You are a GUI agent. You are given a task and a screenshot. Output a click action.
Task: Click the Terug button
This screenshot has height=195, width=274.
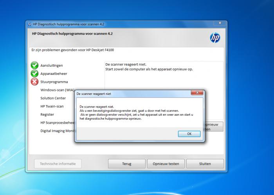pos(127,164)
